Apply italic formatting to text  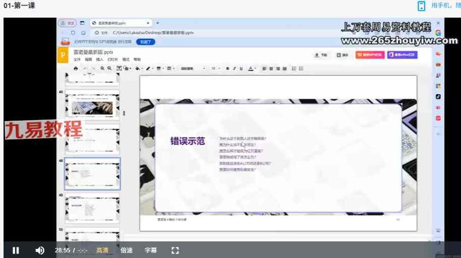point(234,68)
